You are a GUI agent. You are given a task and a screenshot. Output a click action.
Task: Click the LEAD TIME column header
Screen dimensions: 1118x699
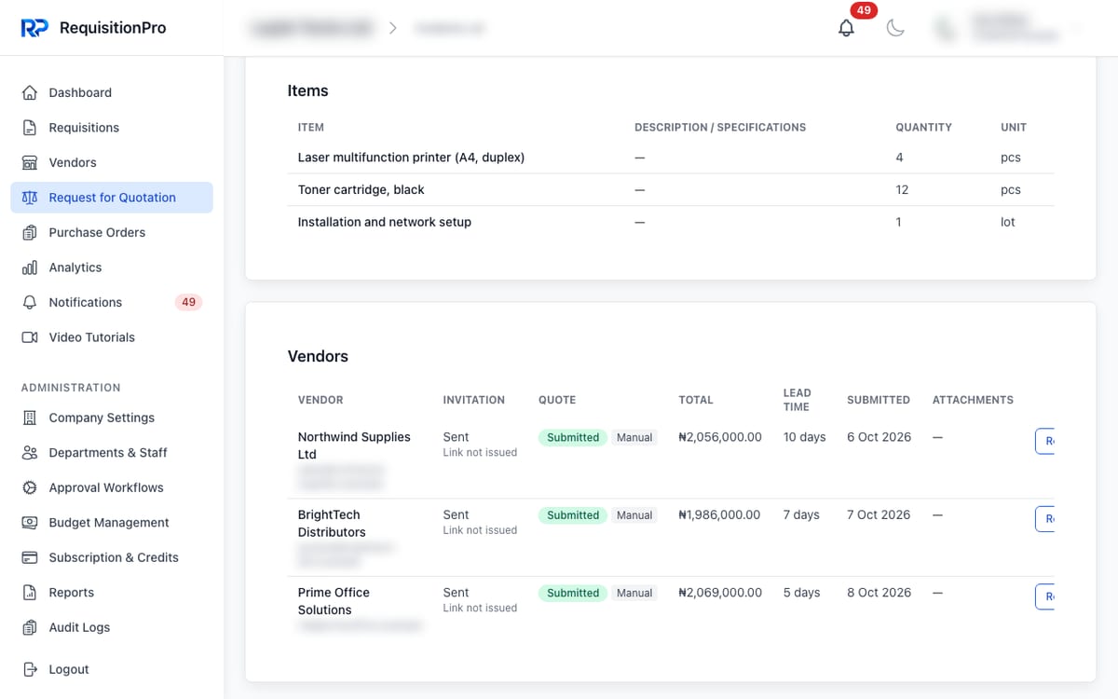pos(798,400)
